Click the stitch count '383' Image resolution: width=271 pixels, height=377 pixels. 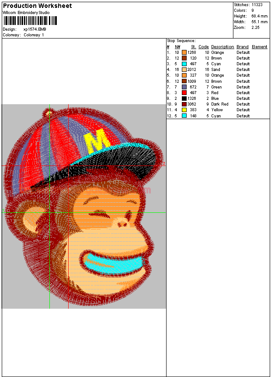193,110
